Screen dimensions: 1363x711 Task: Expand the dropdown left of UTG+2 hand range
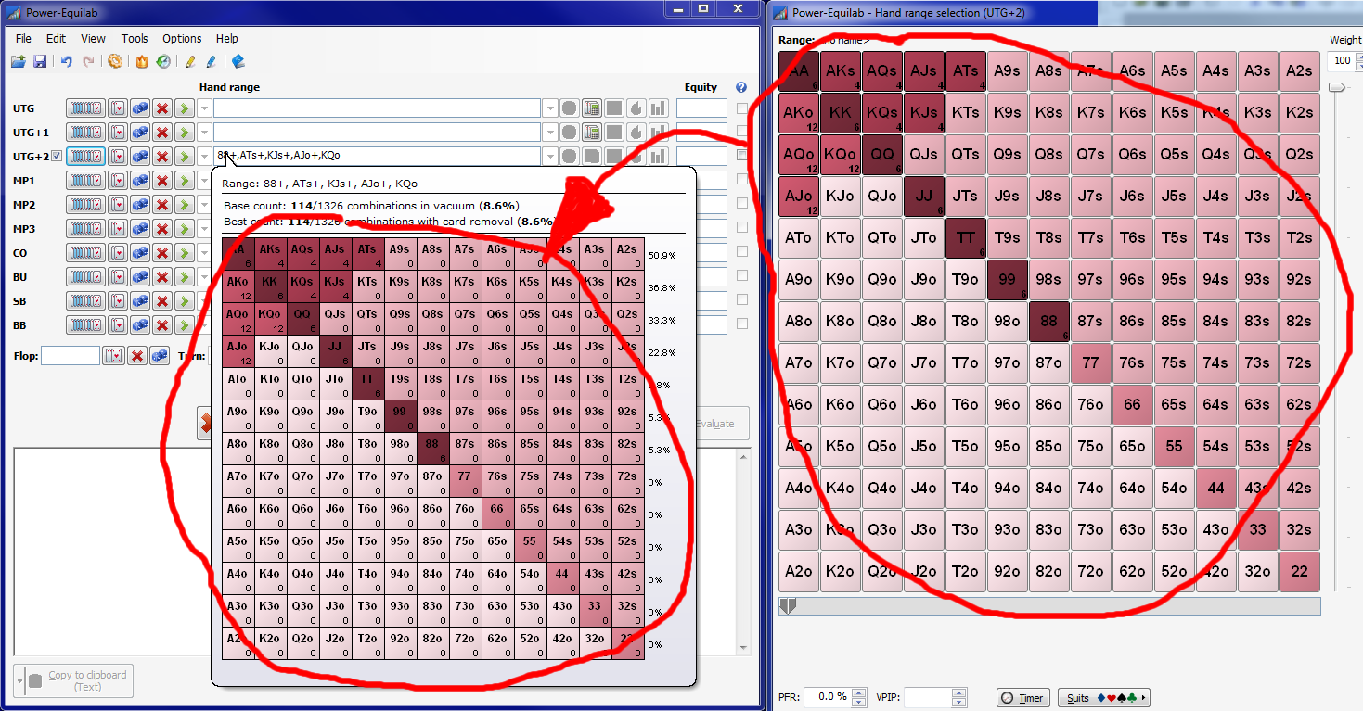coord(205,157)
